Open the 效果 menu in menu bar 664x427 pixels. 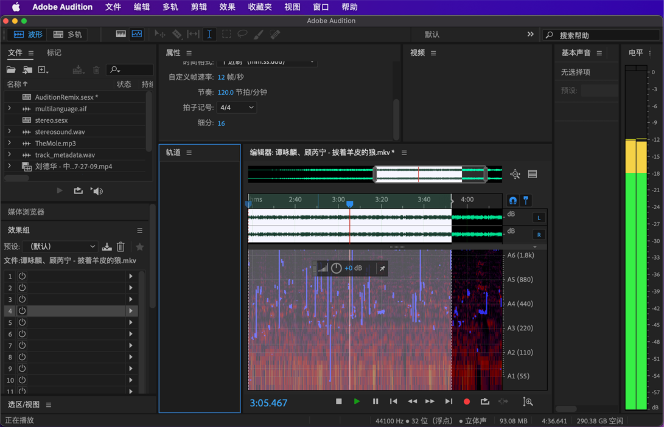[227, 7]
